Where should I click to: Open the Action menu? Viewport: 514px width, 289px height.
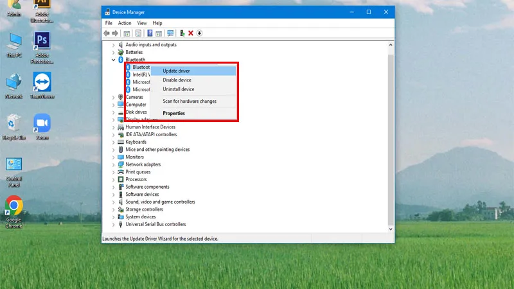[125, 23]
